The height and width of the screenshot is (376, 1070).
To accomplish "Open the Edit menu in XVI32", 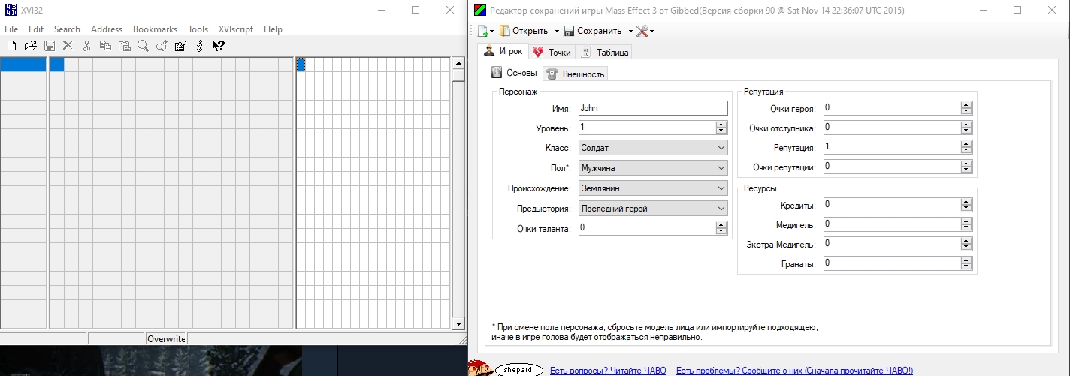I will coord(36,29).
